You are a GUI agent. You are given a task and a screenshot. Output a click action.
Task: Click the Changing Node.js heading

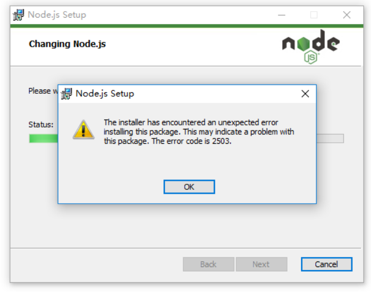[x=67, y=44]
